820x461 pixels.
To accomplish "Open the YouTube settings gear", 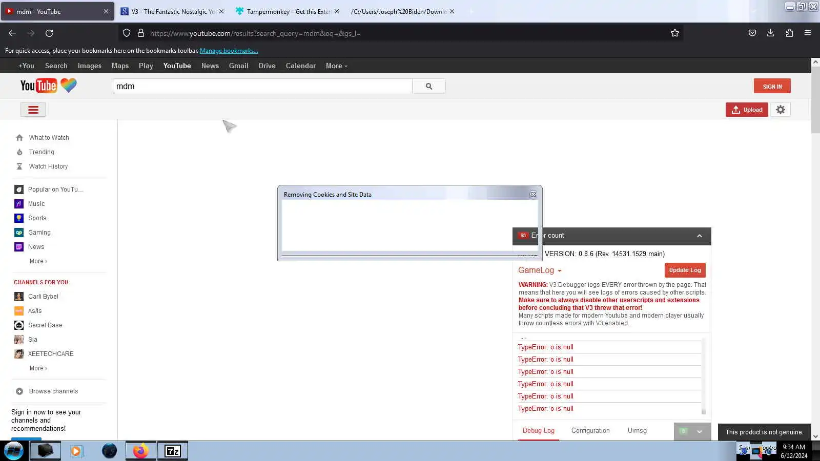I will pyautogui.click(x=781, y=110).
